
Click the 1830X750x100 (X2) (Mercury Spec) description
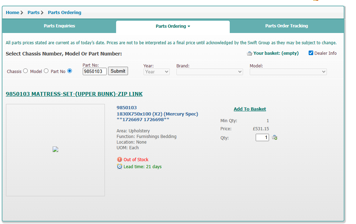(157, 114)
